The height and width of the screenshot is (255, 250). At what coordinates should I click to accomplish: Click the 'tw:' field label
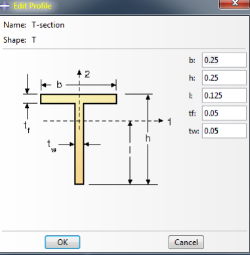click(194, 131)
